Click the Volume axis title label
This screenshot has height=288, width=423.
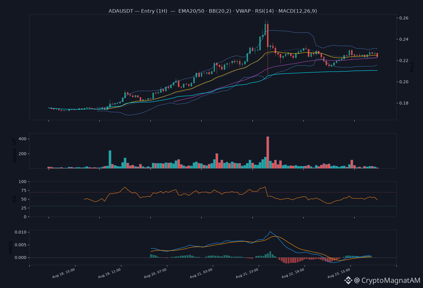click(14, 151)
